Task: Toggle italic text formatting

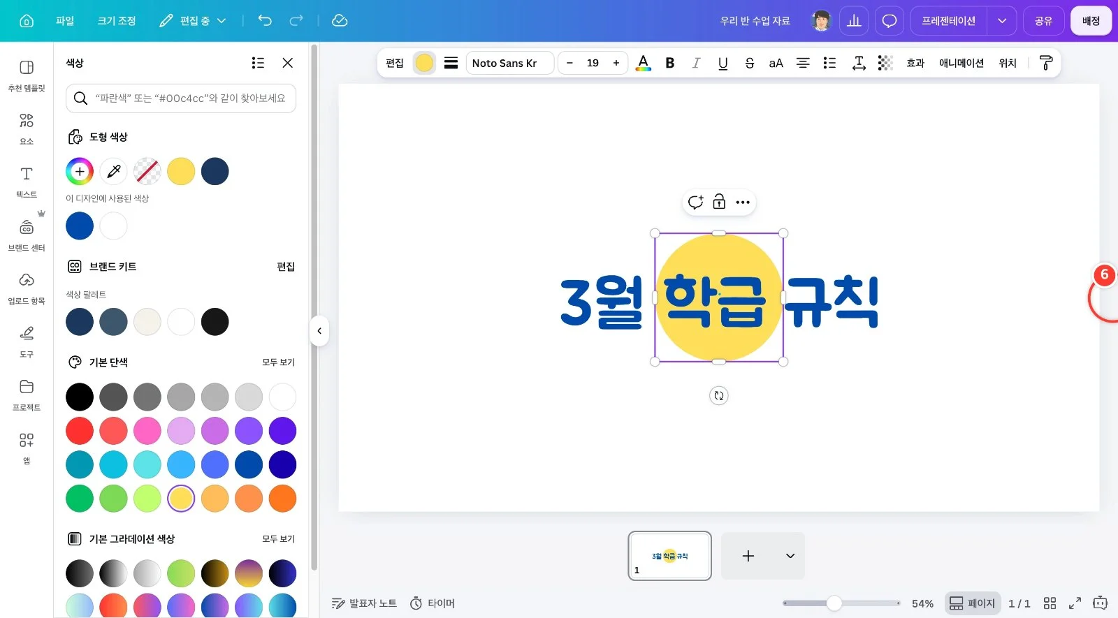Action: [x=696, y=63]
